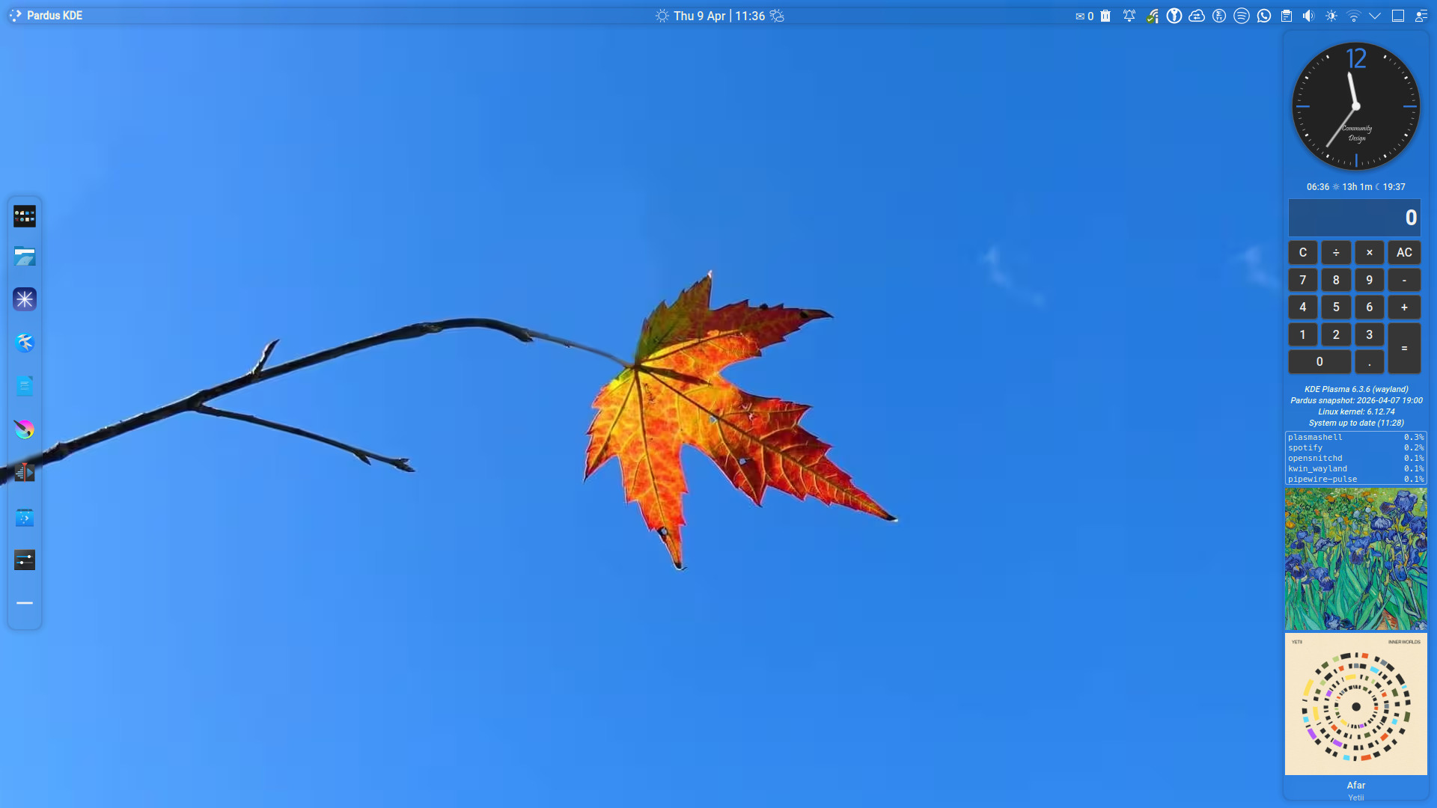Open the clipboard tray icon
The width and height of the screenshot is (1437, 808).
[1287, 16]
